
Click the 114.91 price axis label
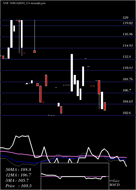(x=128, y=46)
